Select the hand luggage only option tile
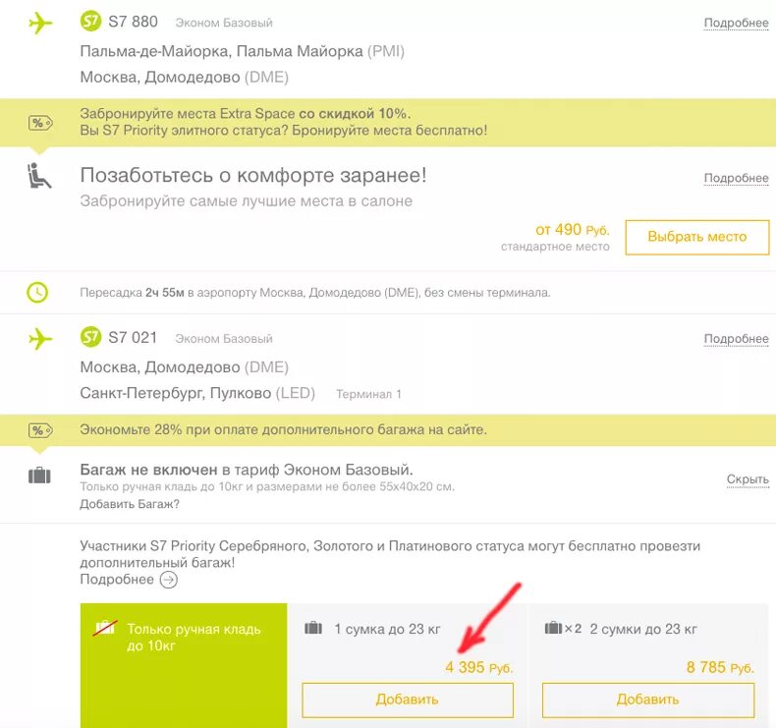 [184, 665]
